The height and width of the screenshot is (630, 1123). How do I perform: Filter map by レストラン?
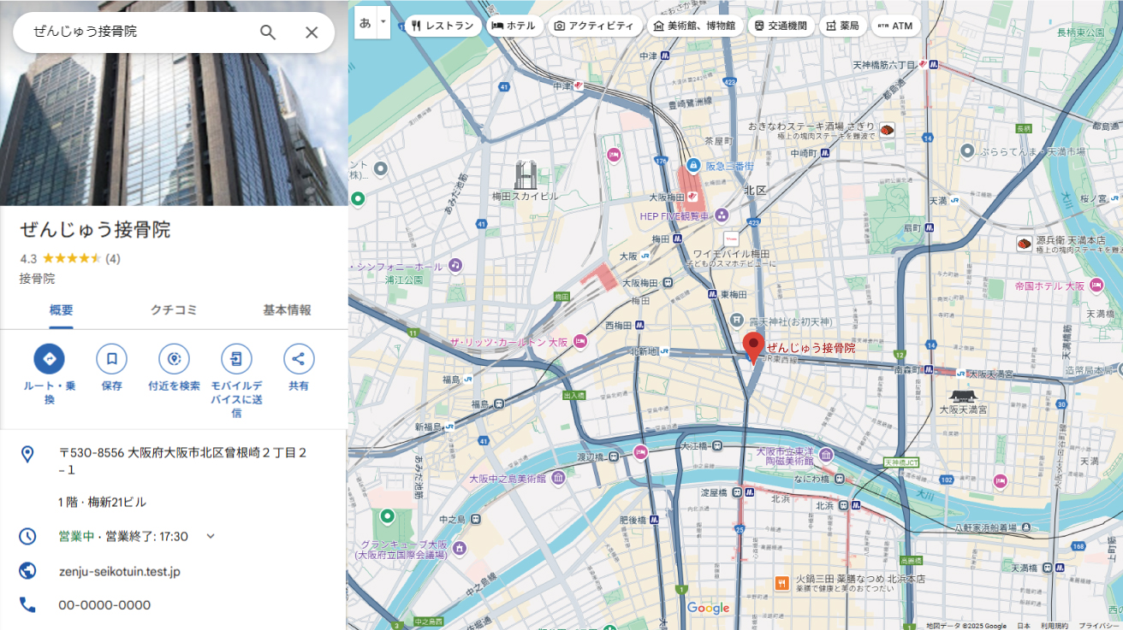[443, 26]
